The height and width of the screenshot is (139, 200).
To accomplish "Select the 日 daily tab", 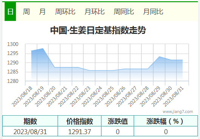I will 10,12.
